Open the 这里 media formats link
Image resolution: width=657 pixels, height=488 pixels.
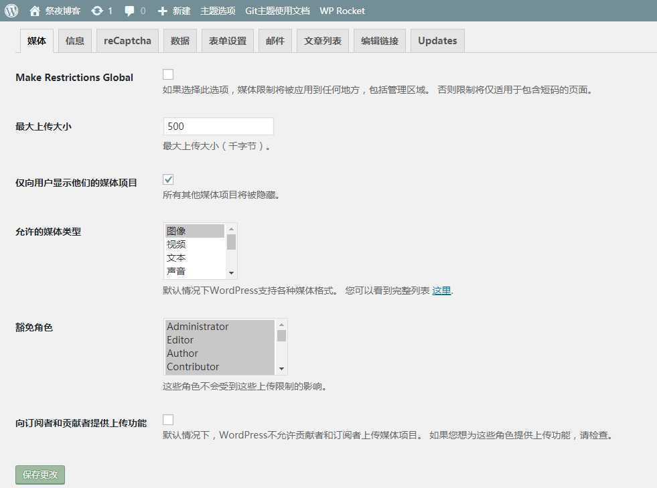(x=441, y=291)
